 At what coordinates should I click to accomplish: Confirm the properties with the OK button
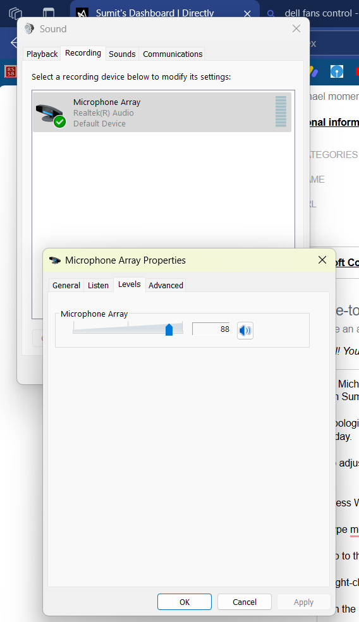(x=185, y=602)
